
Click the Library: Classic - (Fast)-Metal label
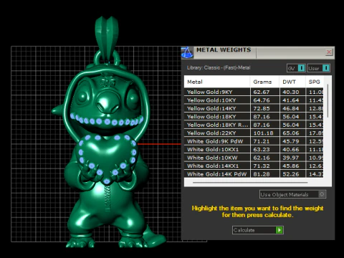[x=219, y=67]
